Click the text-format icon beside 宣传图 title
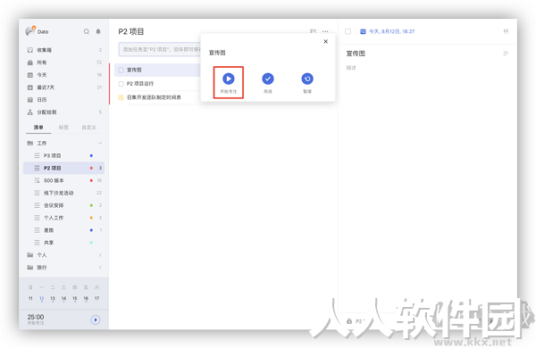This screenshot has width=536, height=348. point(506,54)
